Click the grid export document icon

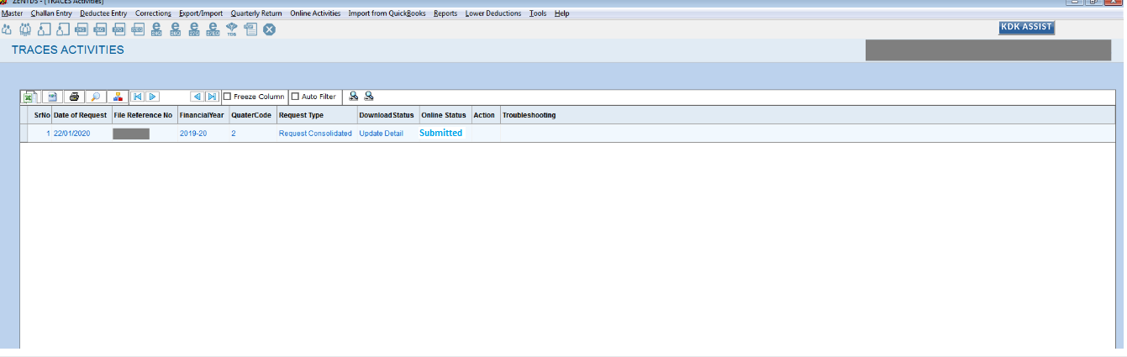[x=52, y=97]
